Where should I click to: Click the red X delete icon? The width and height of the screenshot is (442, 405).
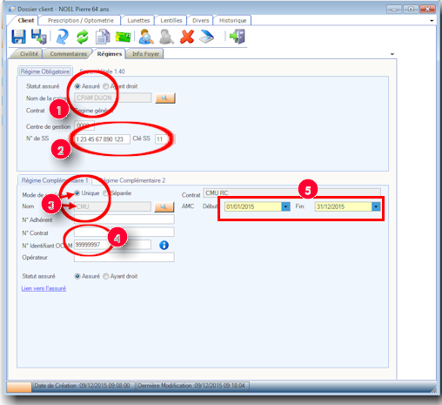pyautogui.click(x=187, y=37)
